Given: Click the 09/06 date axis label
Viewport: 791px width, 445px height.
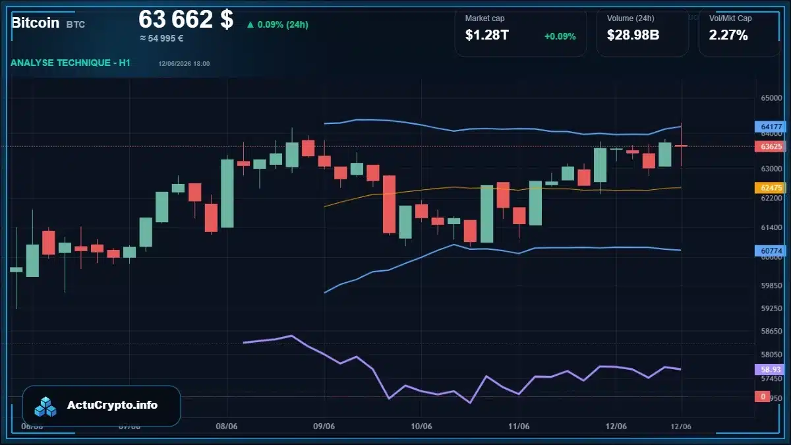Looking at the screenshot, I should 324,427.
